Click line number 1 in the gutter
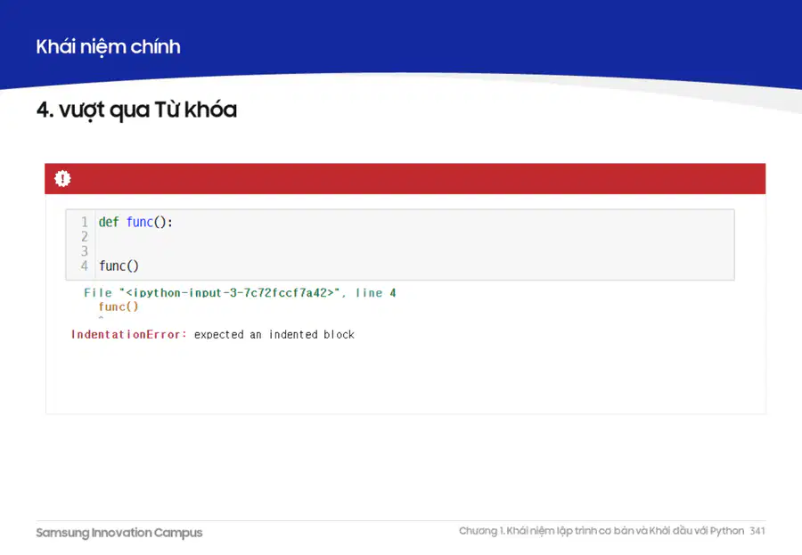Viewport: 802px width, 555px height. 85,222
